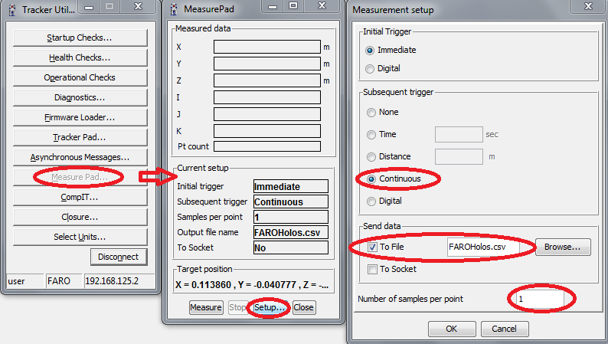Select the Time subsequent trigger option
The height and width of the screenshot is (344, 608).
pos(371,134)
